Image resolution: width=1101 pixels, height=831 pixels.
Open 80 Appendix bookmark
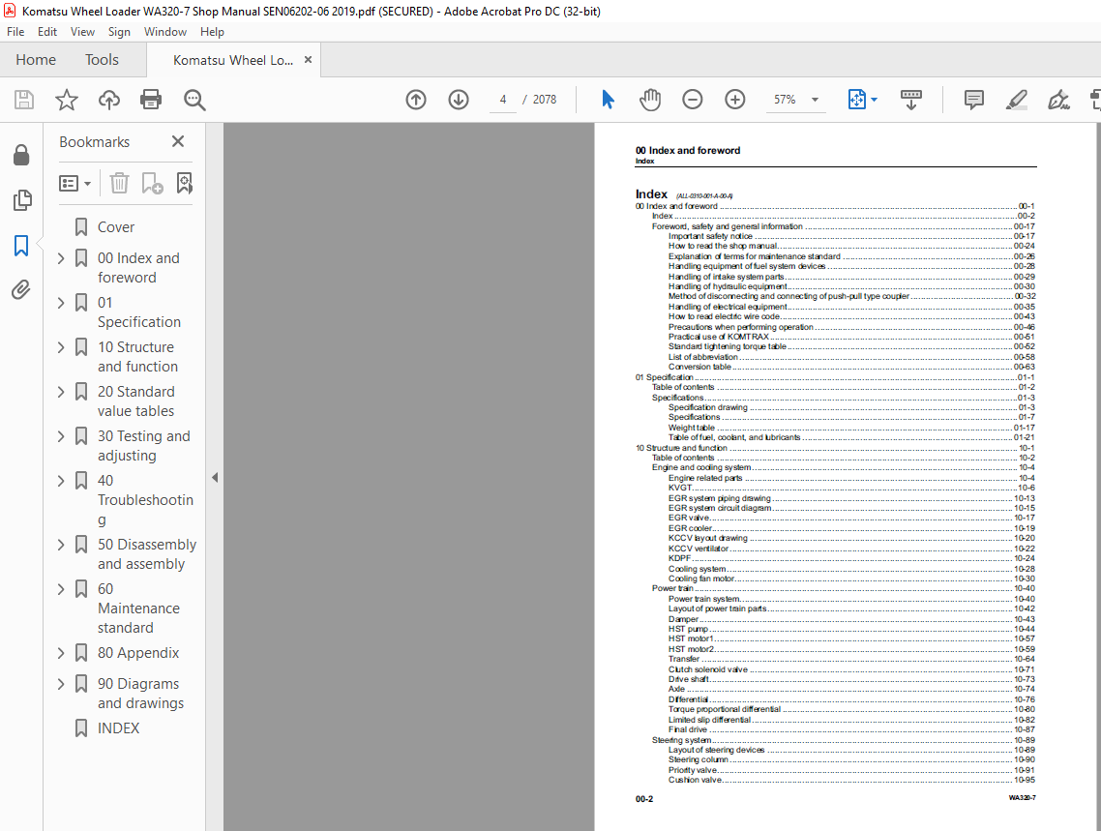tap(138, 653)
